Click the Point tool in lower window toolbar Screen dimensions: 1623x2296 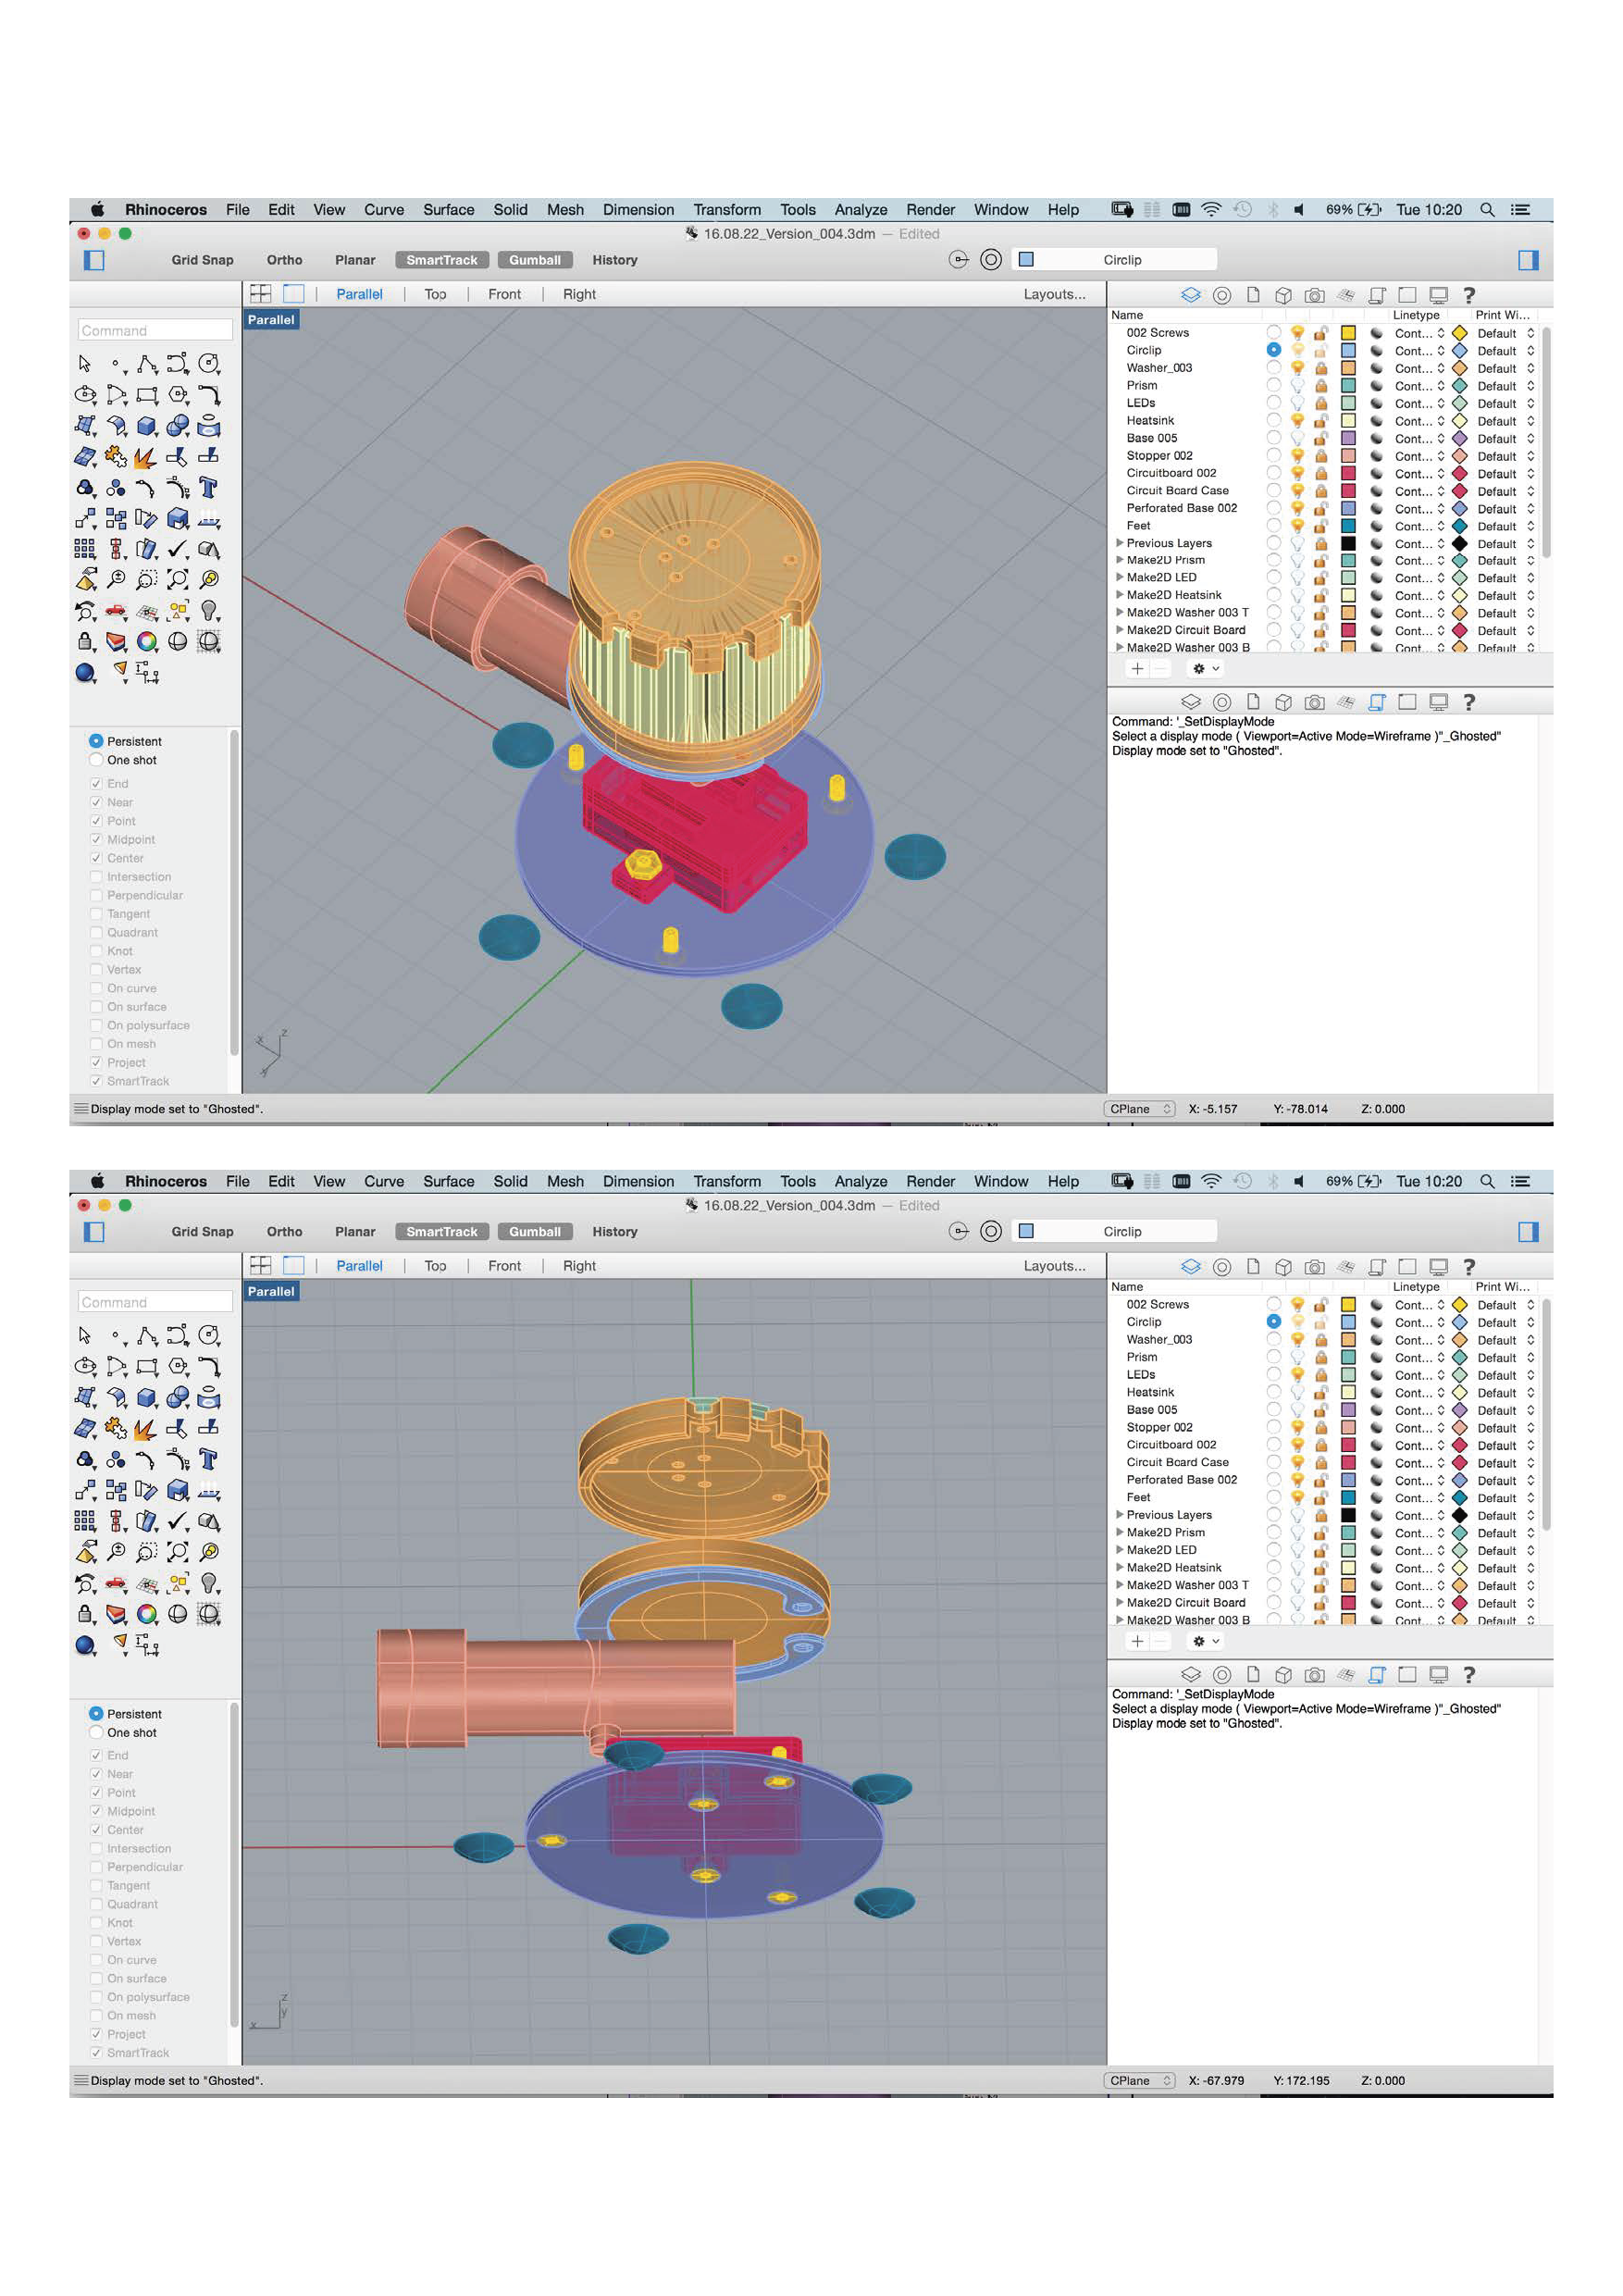click(x=116, y=1336)
